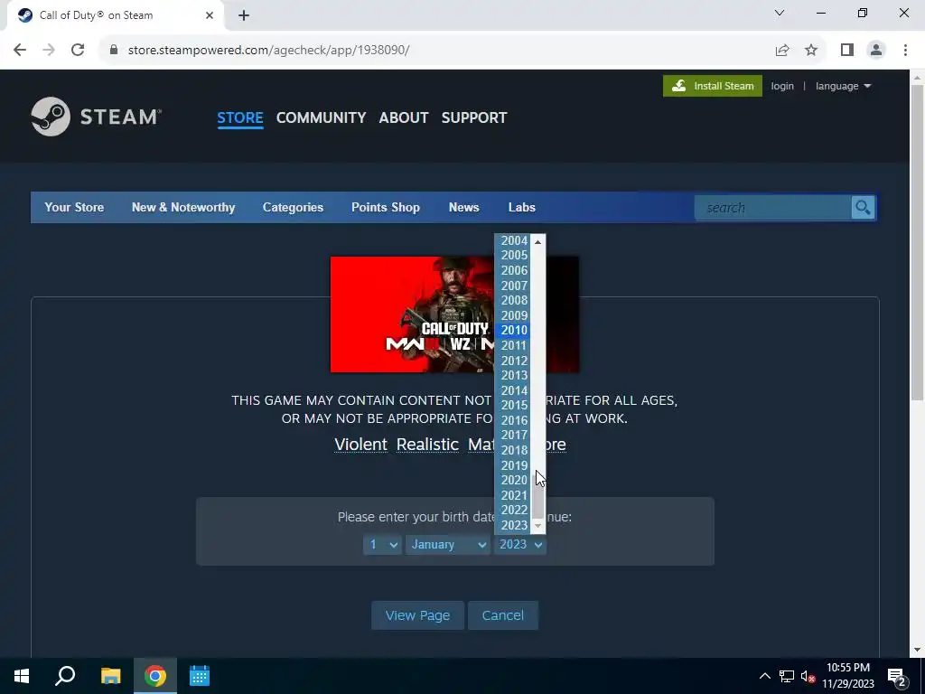Click year list scroll up arrow

(537, 242)
